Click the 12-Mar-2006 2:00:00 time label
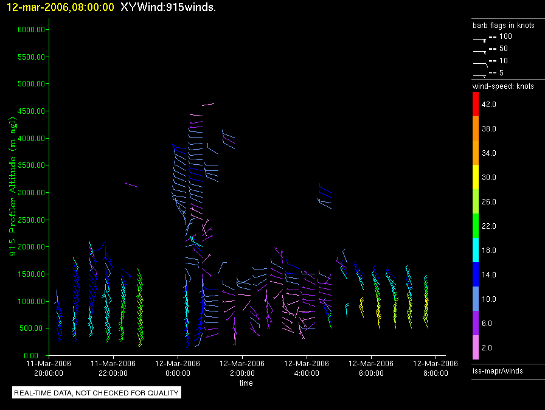 (242, 368)
